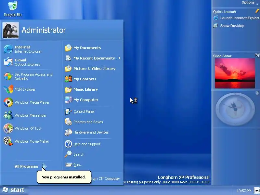
Task: Open the Windows Messenger icon
Action: pos(8,115)
